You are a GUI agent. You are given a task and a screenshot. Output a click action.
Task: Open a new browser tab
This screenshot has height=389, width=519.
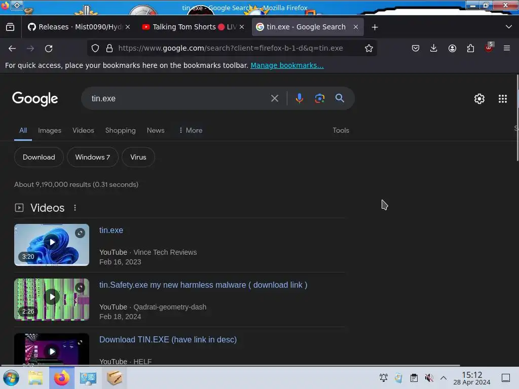[375, 27]
